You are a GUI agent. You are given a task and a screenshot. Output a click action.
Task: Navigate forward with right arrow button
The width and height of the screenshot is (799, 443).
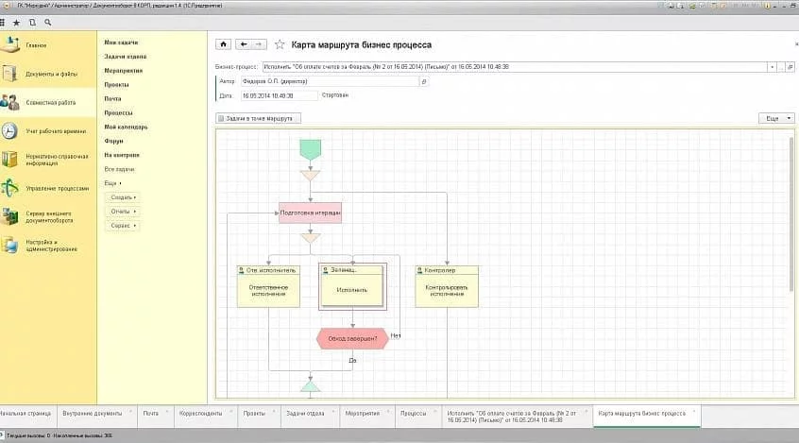(259, 44)
